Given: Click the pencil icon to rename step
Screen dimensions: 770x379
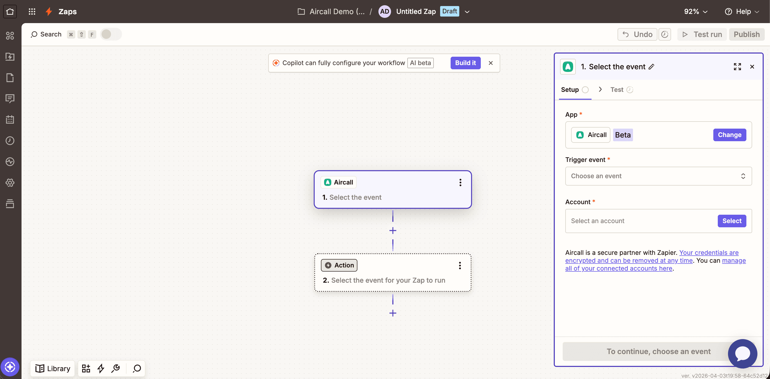Looking at the screenshot, I should pos(651,67).
